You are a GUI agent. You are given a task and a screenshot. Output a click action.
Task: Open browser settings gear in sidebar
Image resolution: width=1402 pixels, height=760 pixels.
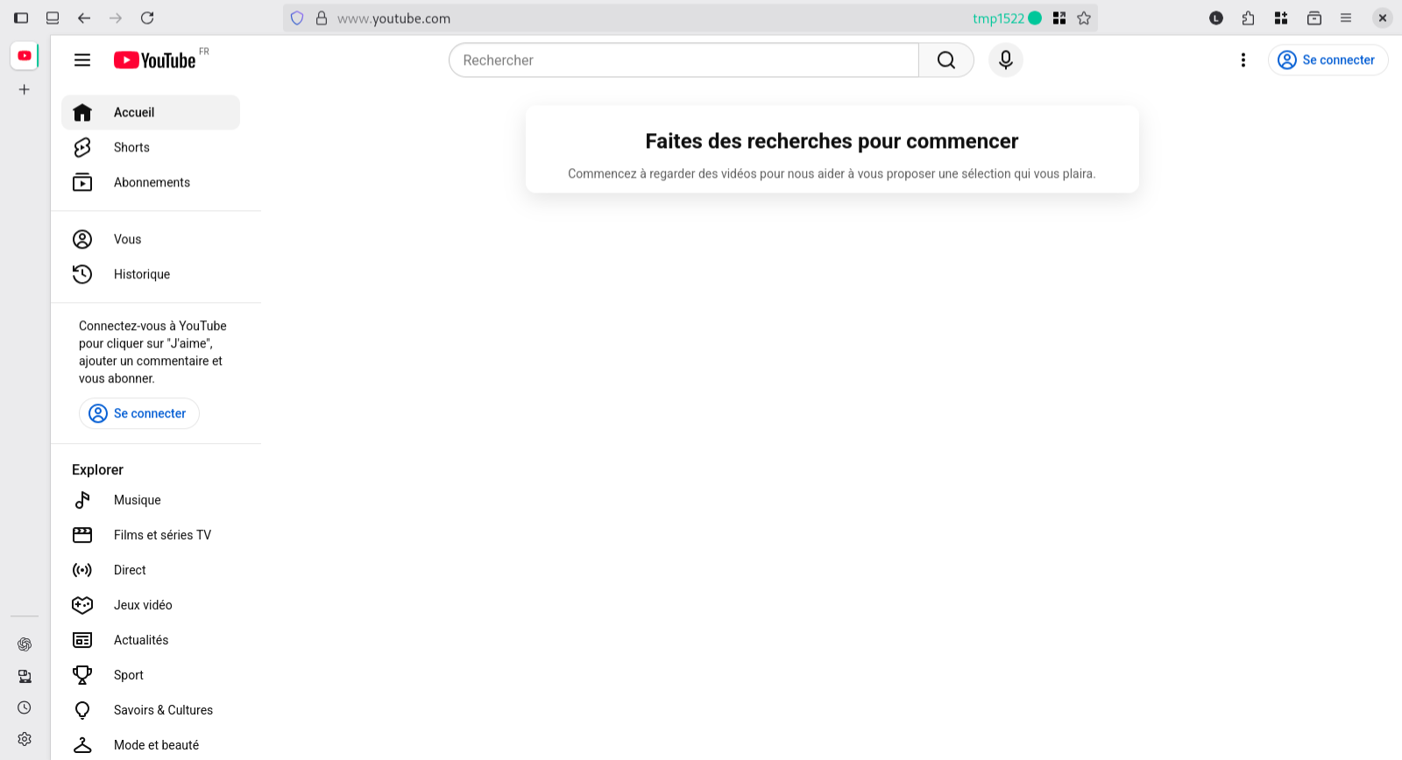pos(25,739)
